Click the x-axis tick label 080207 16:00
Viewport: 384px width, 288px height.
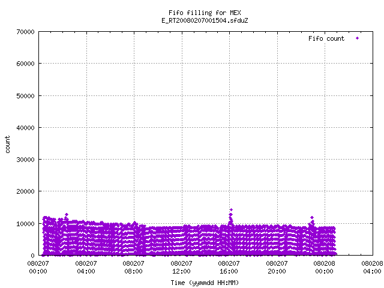[x=229, y=268]
